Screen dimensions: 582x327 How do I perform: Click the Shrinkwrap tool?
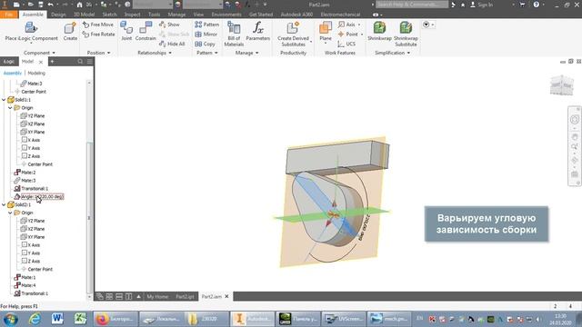[x=379, y=31]
